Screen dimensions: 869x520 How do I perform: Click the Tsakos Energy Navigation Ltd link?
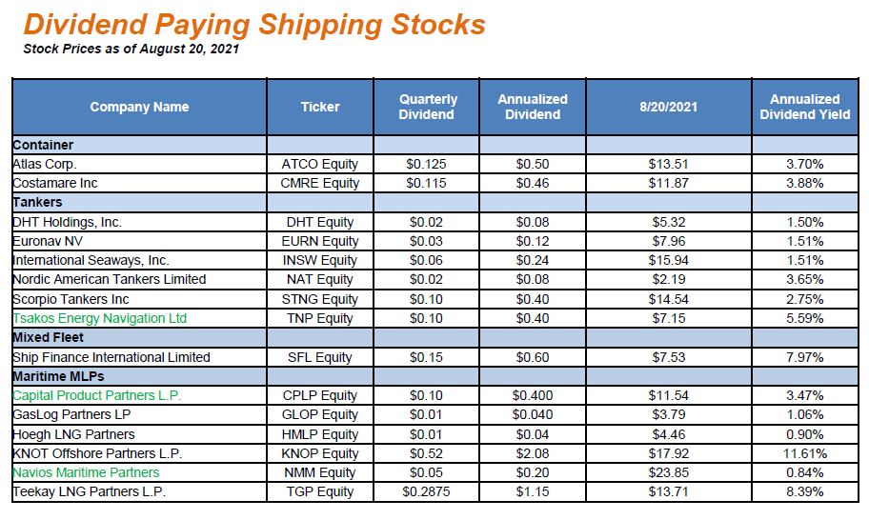point(99,318)
